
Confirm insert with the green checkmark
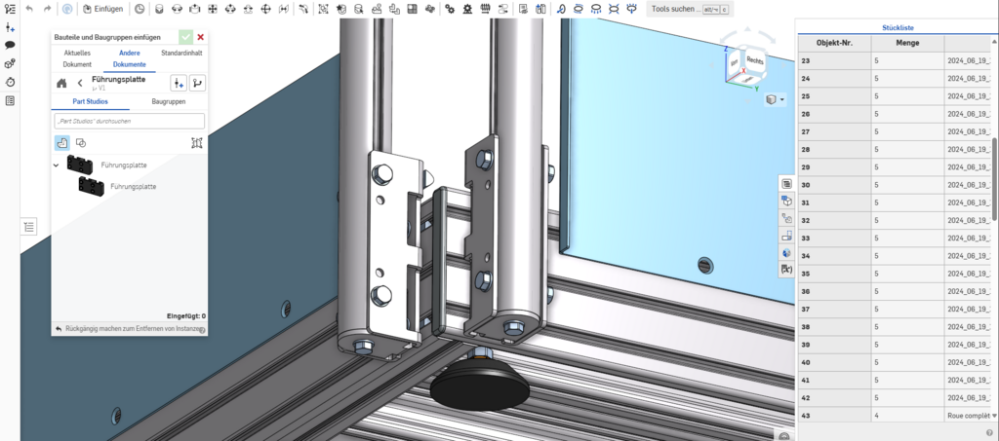pyautogui.click(x=185, y=37)
